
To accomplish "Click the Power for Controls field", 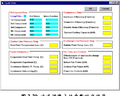I will [x=107, y=71].
